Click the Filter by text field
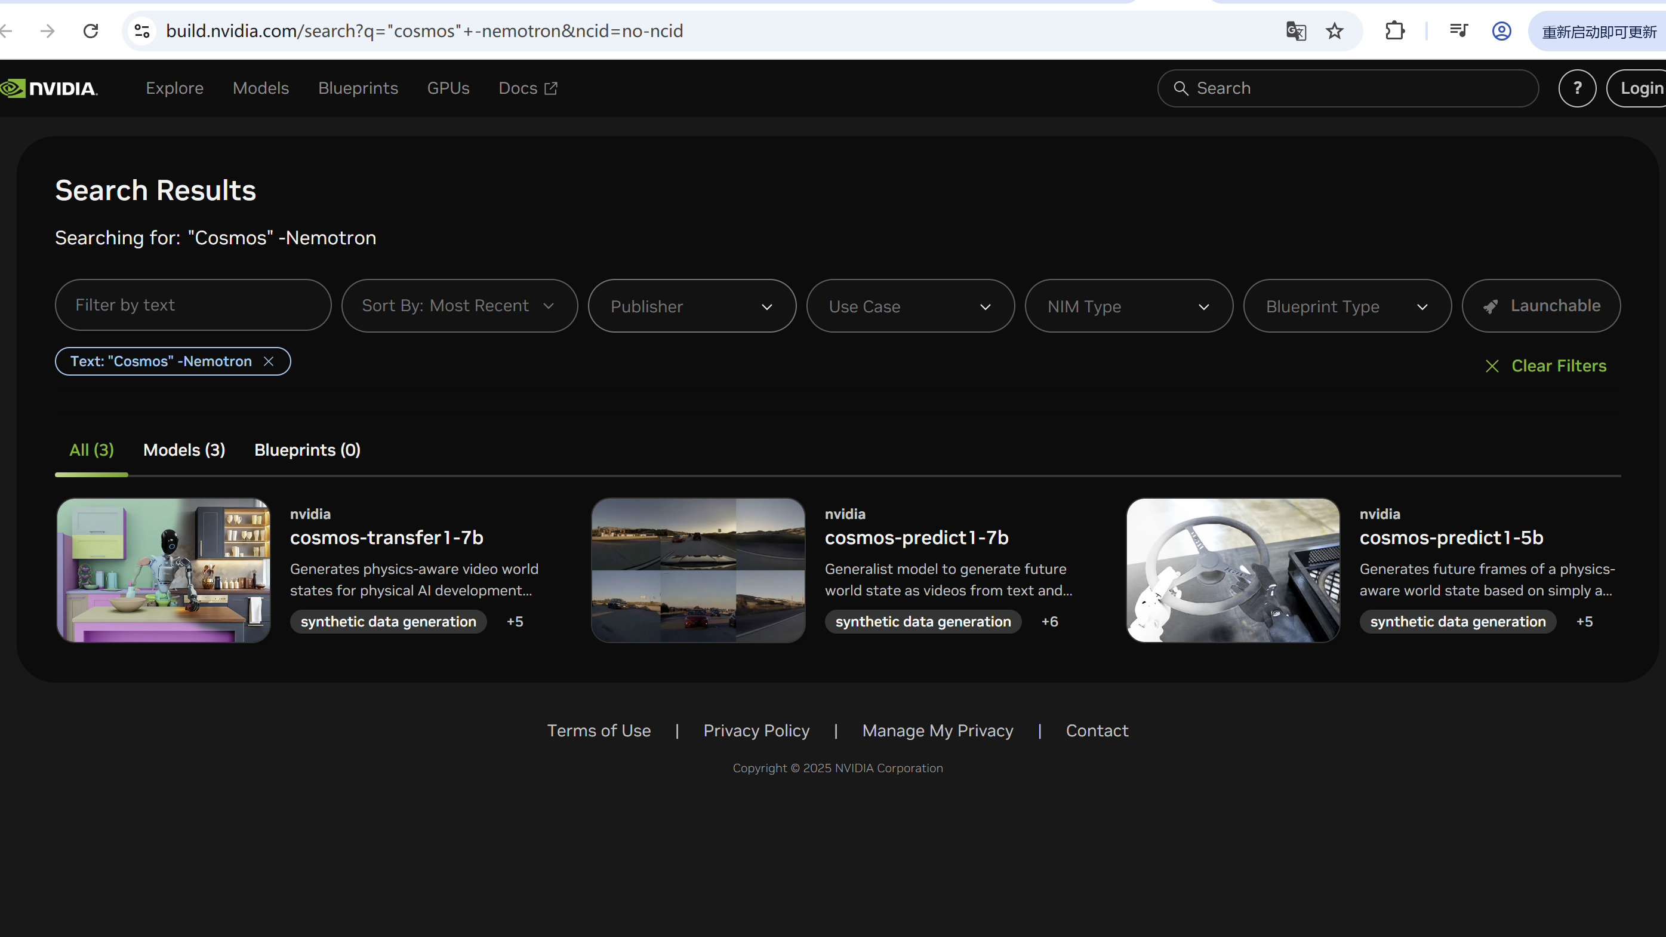Screen dimensions: 1666x937 [x=193, y=305]
